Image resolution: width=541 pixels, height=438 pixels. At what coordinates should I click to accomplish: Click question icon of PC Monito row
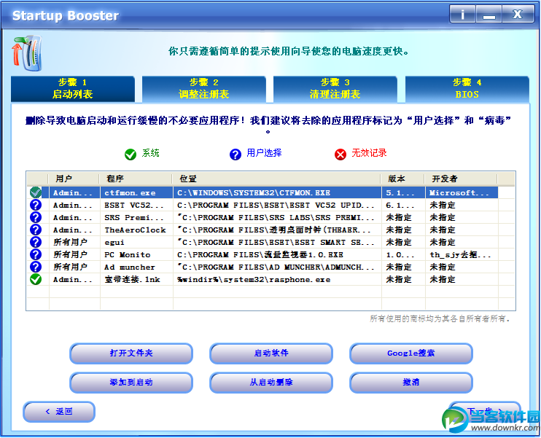pos(36,254)
